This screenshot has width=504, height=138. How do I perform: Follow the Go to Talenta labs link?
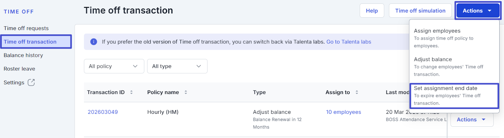click(349, 42)
